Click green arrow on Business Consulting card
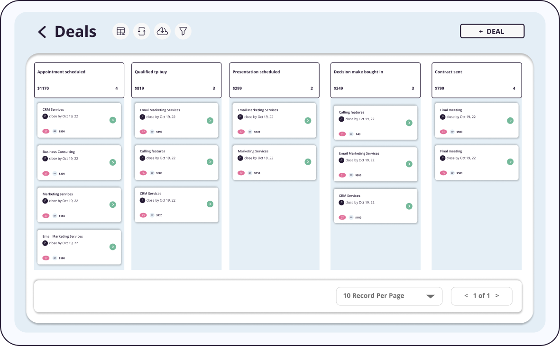Image resolution: width=560 pixels, height=346 pixels. pos(112,162)
